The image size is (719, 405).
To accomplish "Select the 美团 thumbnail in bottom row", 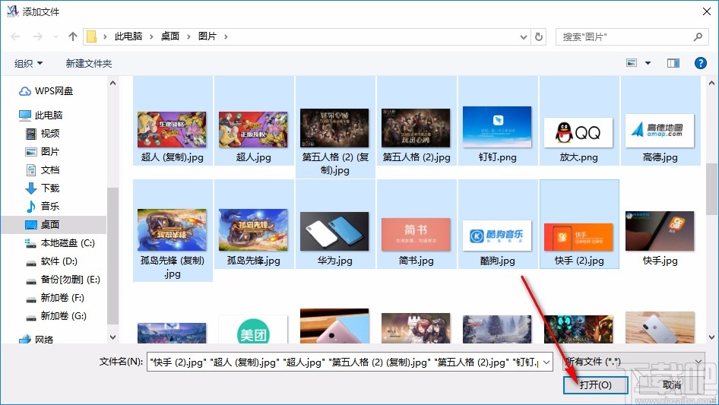I will pyautogui.click(x=254, y=329).
